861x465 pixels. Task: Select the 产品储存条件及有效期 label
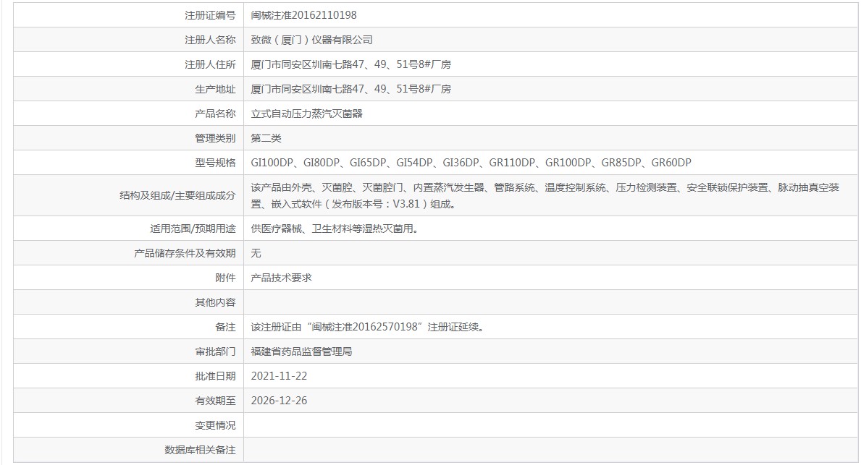click(x=185, y=253)
